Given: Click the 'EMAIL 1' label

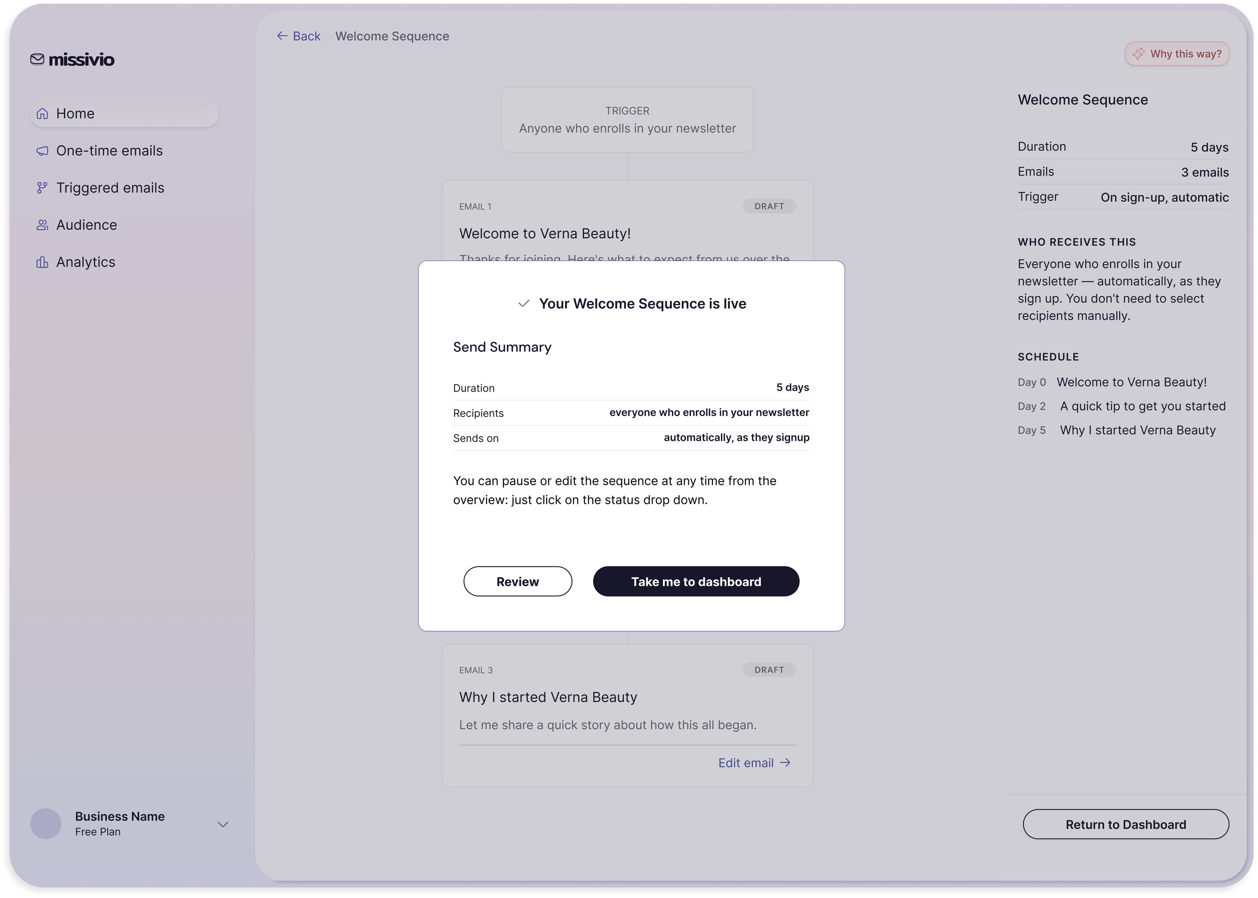Looking at the screenshot, I should [x=475, y=207].
